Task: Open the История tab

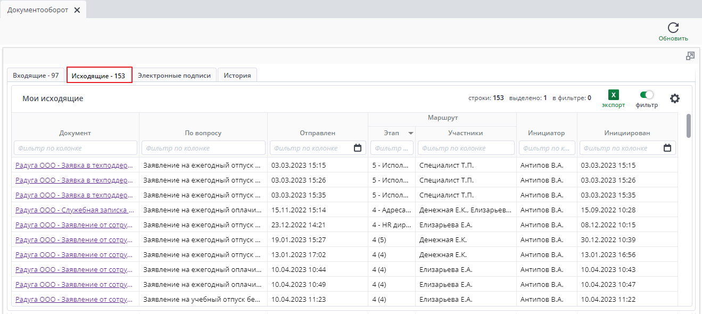Action: (x=237, y=76)
